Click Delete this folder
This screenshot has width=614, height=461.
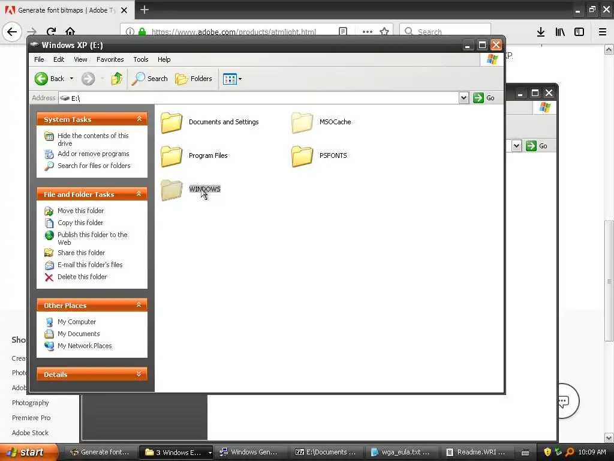click(x=82, y=277)
